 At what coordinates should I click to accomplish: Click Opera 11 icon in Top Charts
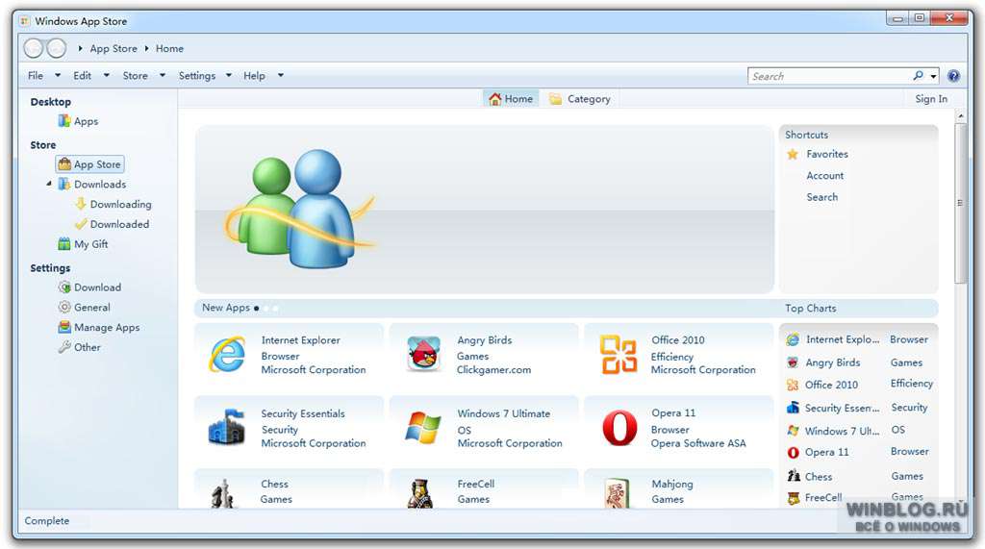coord(793,452)
